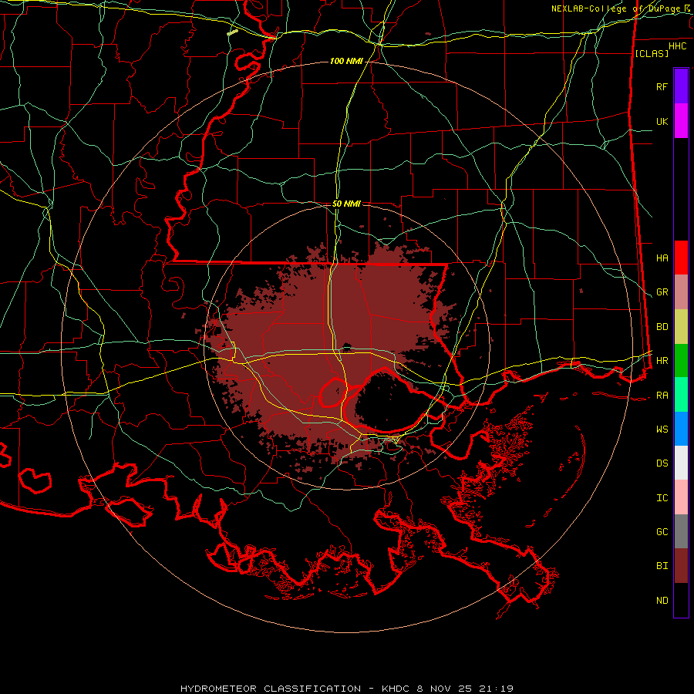
Task: Click the UK magenta legend swatch
Action: pos(681,121)
